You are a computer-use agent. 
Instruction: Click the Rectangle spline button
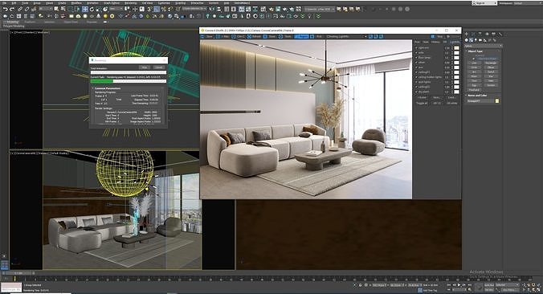pos(491,63)
